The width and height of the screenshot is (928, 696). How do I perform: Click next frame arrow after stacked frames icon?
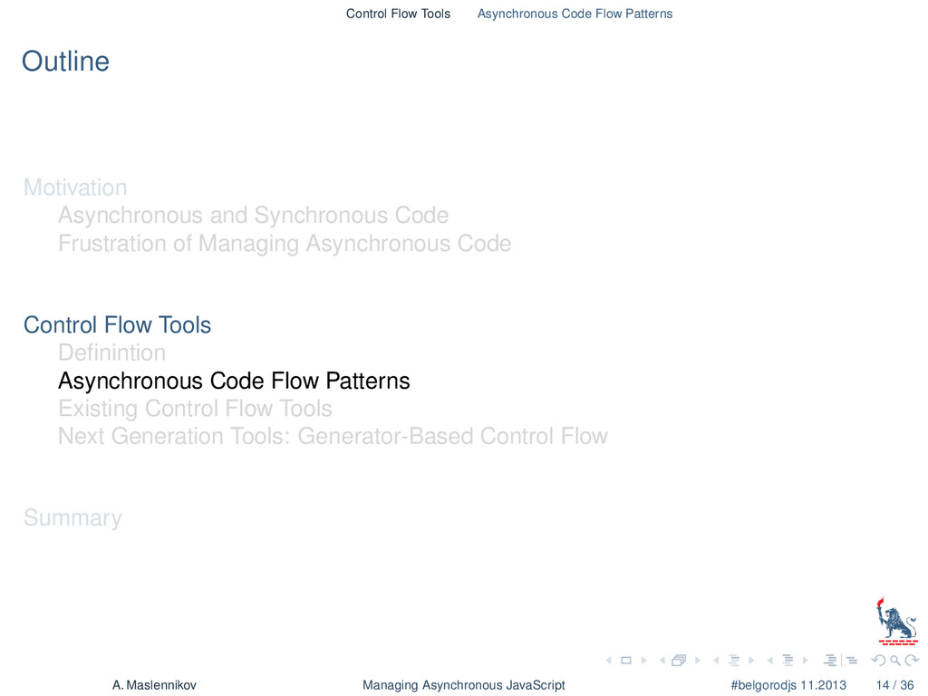pos(698,661)
